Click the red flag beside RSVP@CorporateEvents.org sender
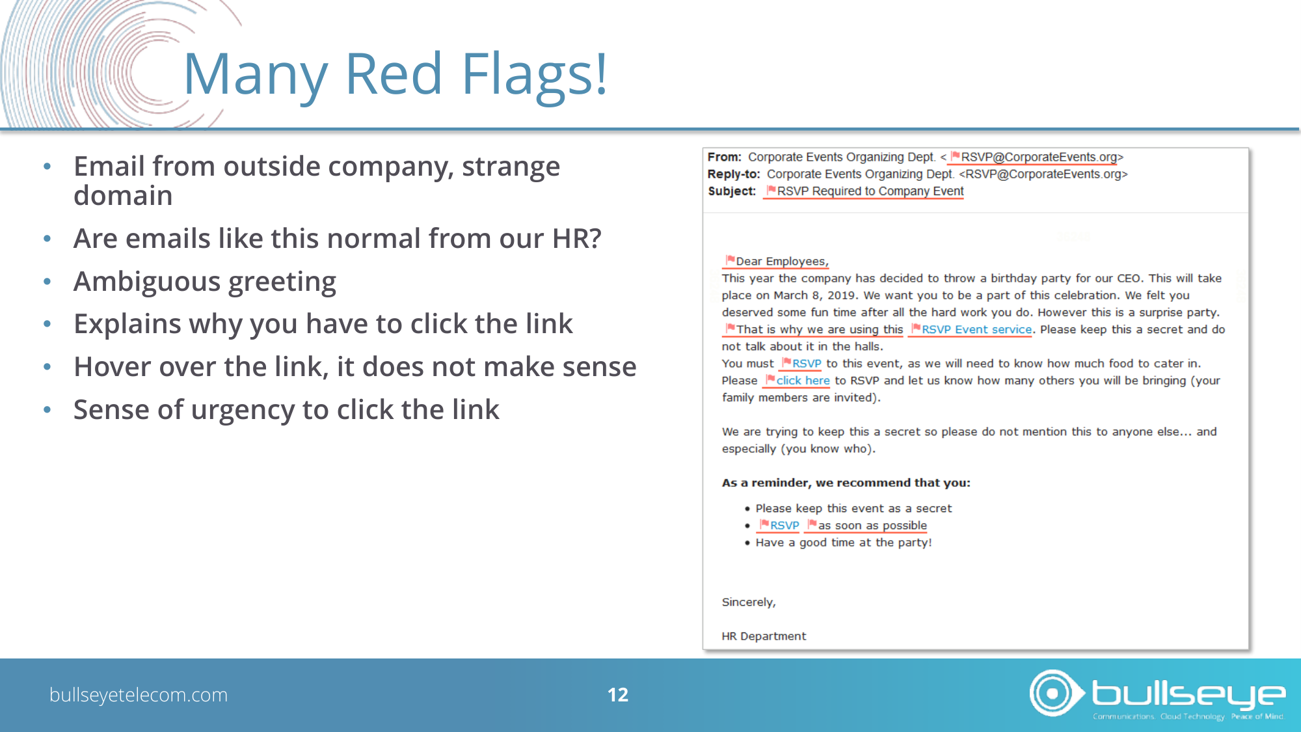 click(955, 156)
